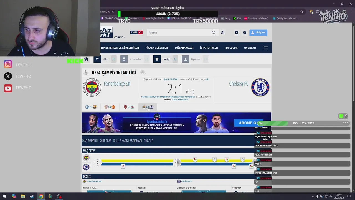Image resolution: width=355 pixels, height=200 pixels.
Task: Click the Champions League logo
Action: (x=86, y=72)
